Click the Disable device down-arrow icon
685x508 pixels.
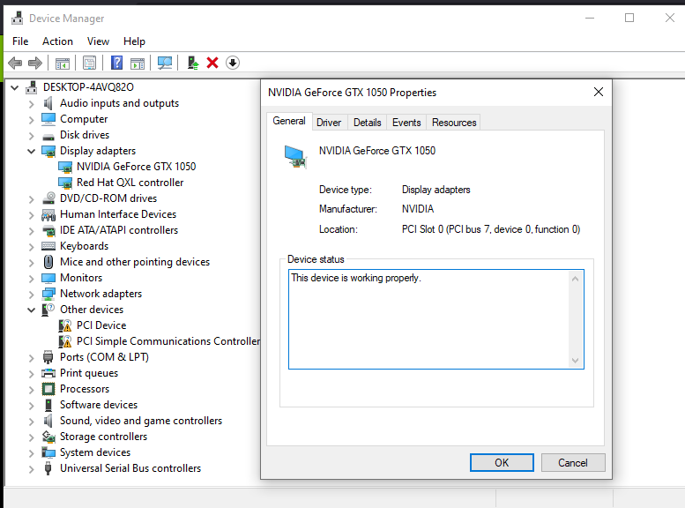coord(233,63)
